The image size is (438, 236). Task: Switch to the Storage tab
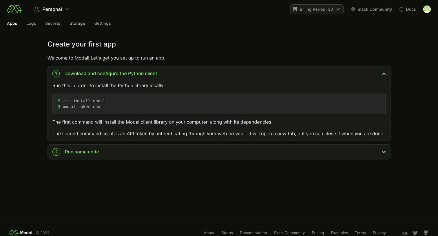[x=77, y=23]
